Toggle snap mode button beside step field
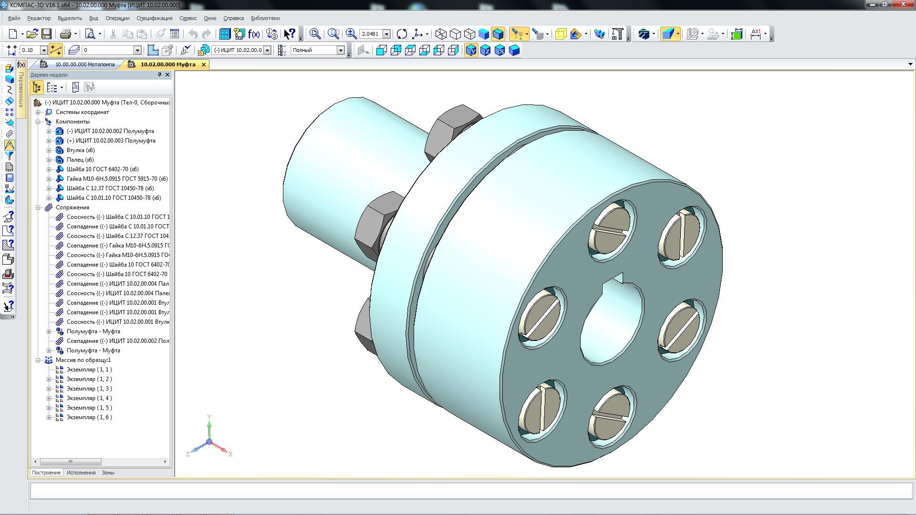Screen dimensions: 916x515 pyautogui.click(x=55, y=50)
